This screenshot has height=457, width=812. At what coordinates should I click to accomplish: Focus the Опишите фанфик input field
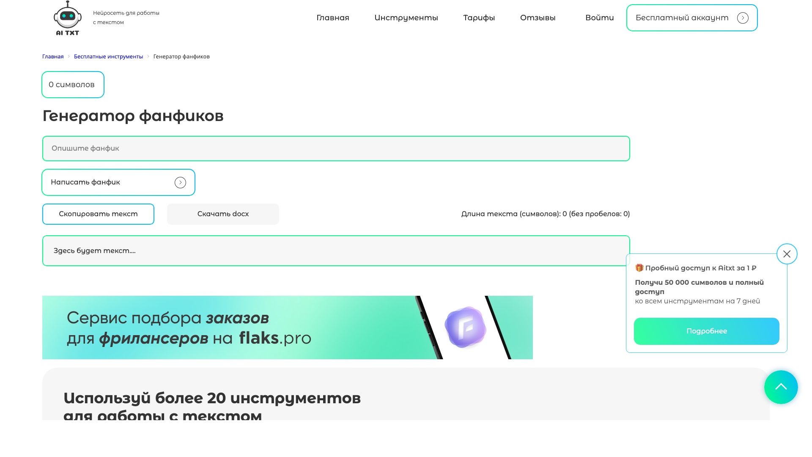tap(336, 149)
